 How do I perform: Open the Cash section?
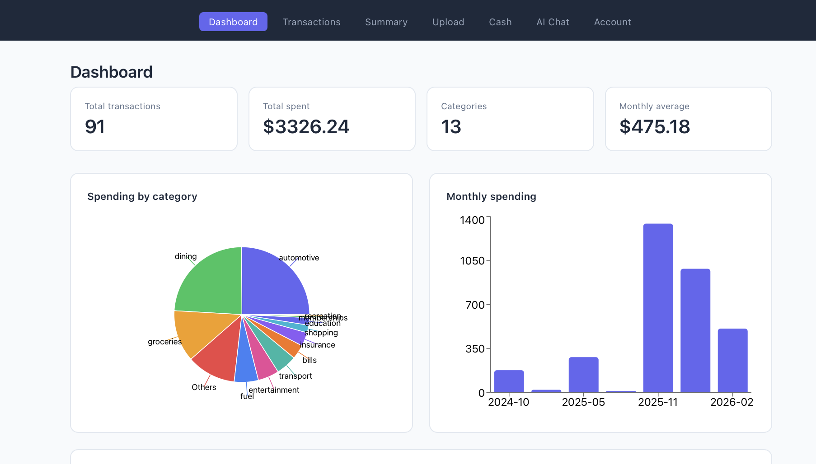coord(500,22)
